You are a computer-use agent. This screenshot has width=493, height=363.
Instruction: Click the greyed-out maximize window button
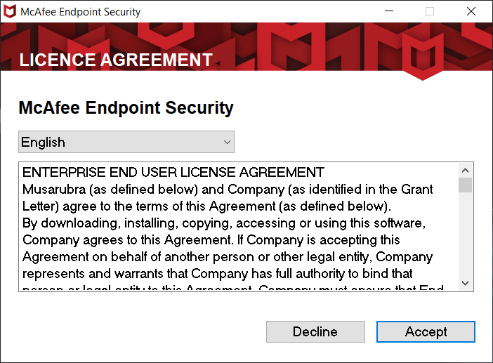[x=430, y=11]
